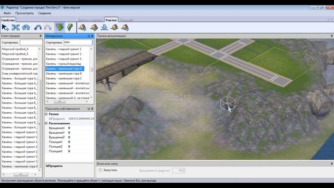Switch to the Свойства tab
334x188 pixels.
click(x=8, y=20)
